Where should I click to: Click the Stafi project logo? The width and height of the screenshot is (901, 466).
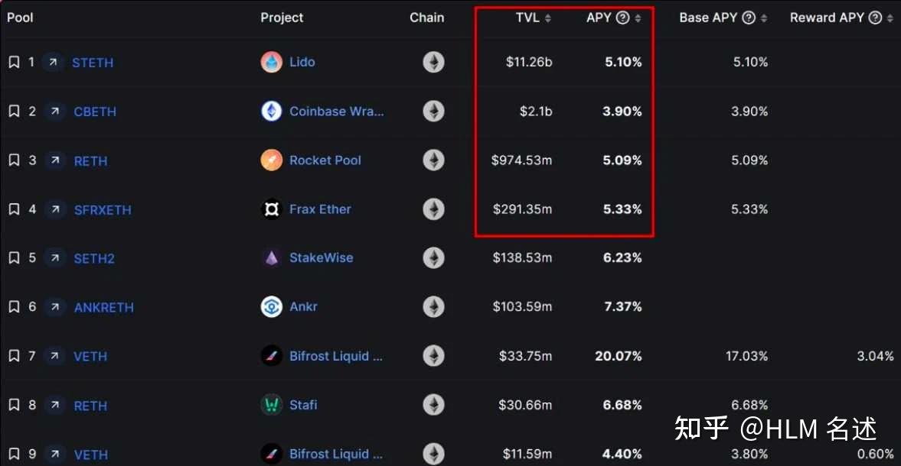272,405
